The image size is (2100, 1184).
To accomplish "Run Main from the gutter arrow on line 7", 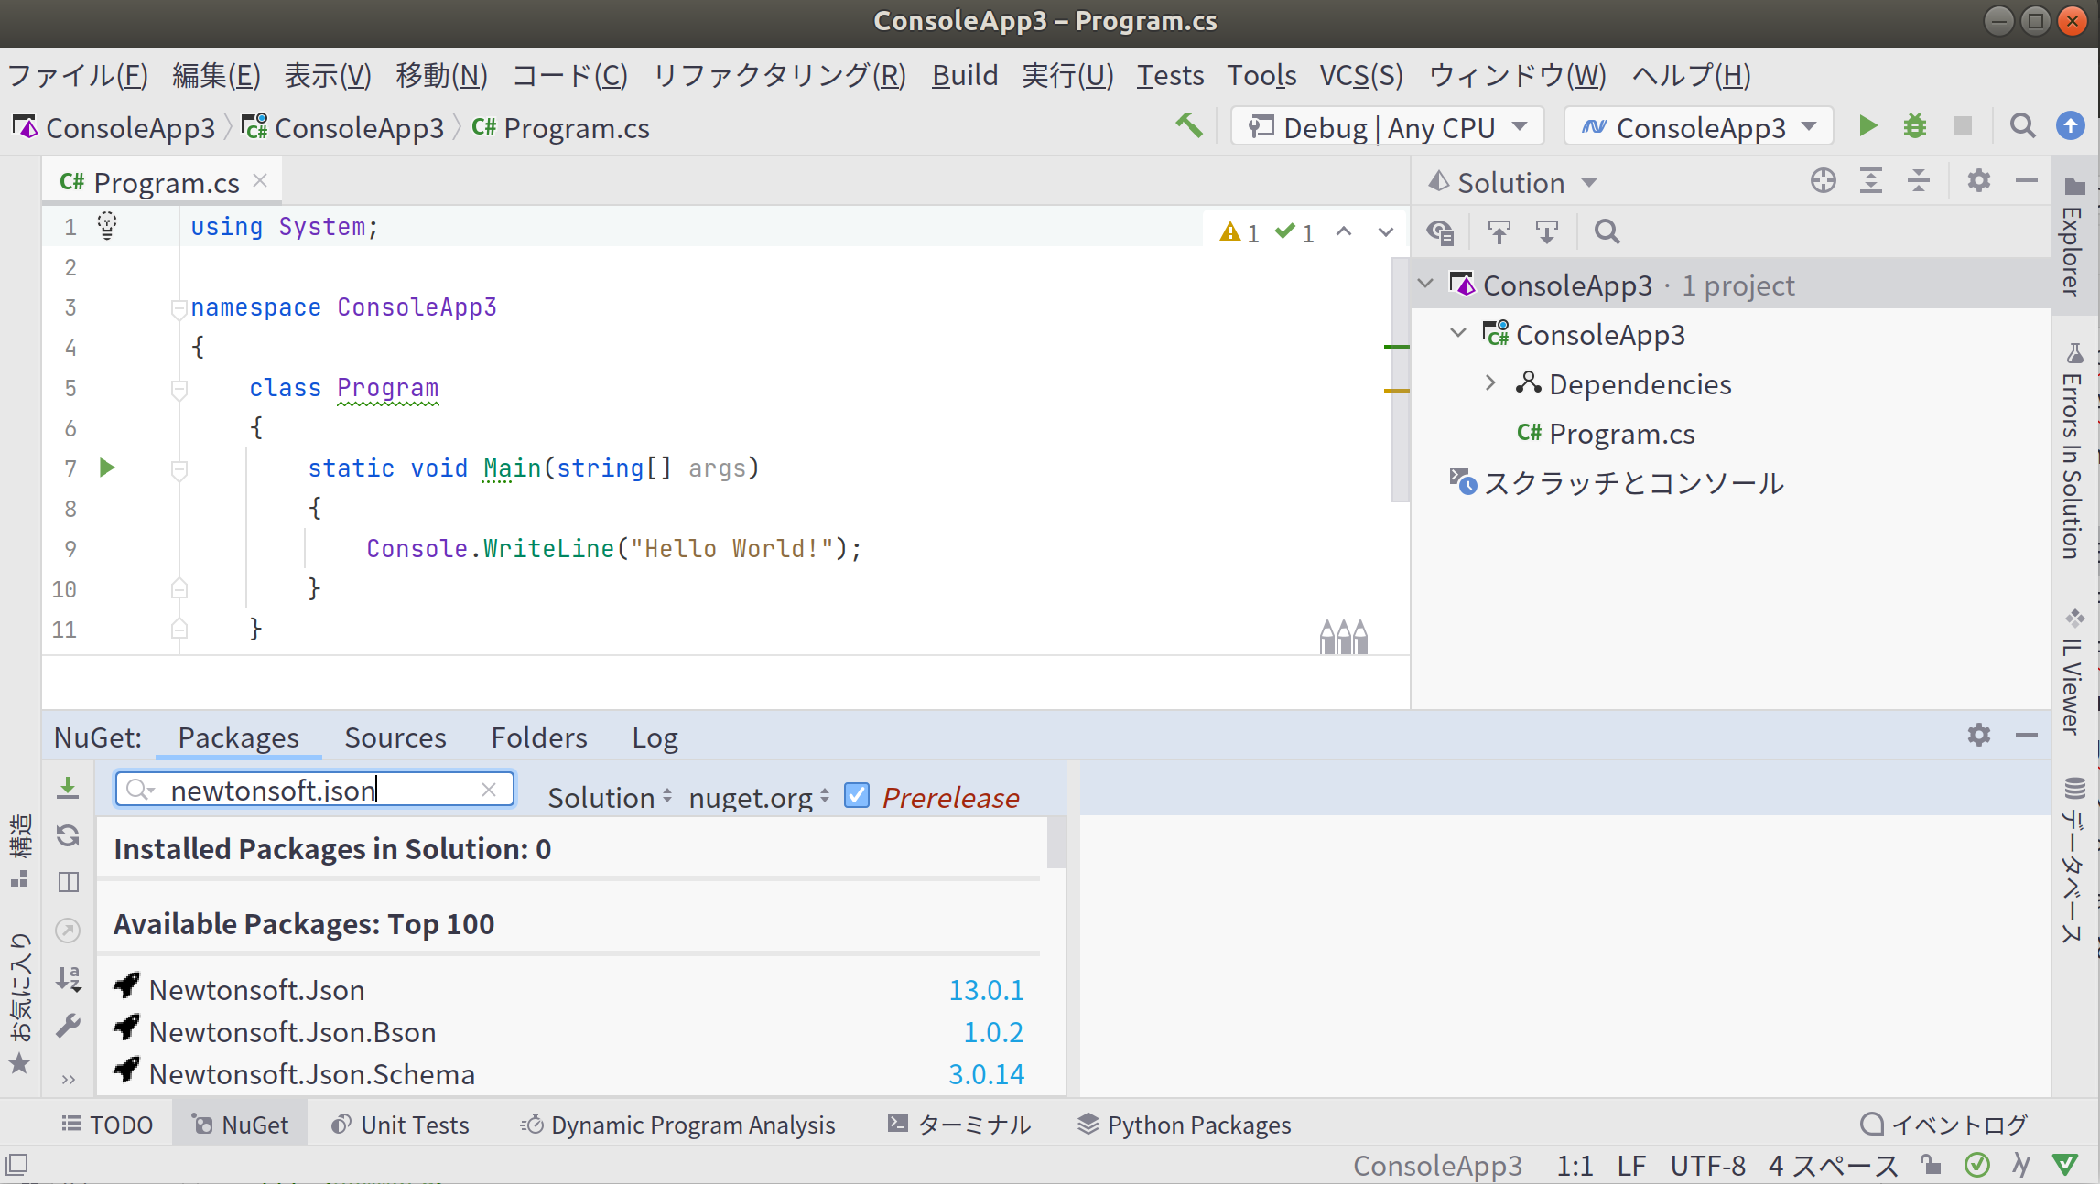I will point(107,468).
